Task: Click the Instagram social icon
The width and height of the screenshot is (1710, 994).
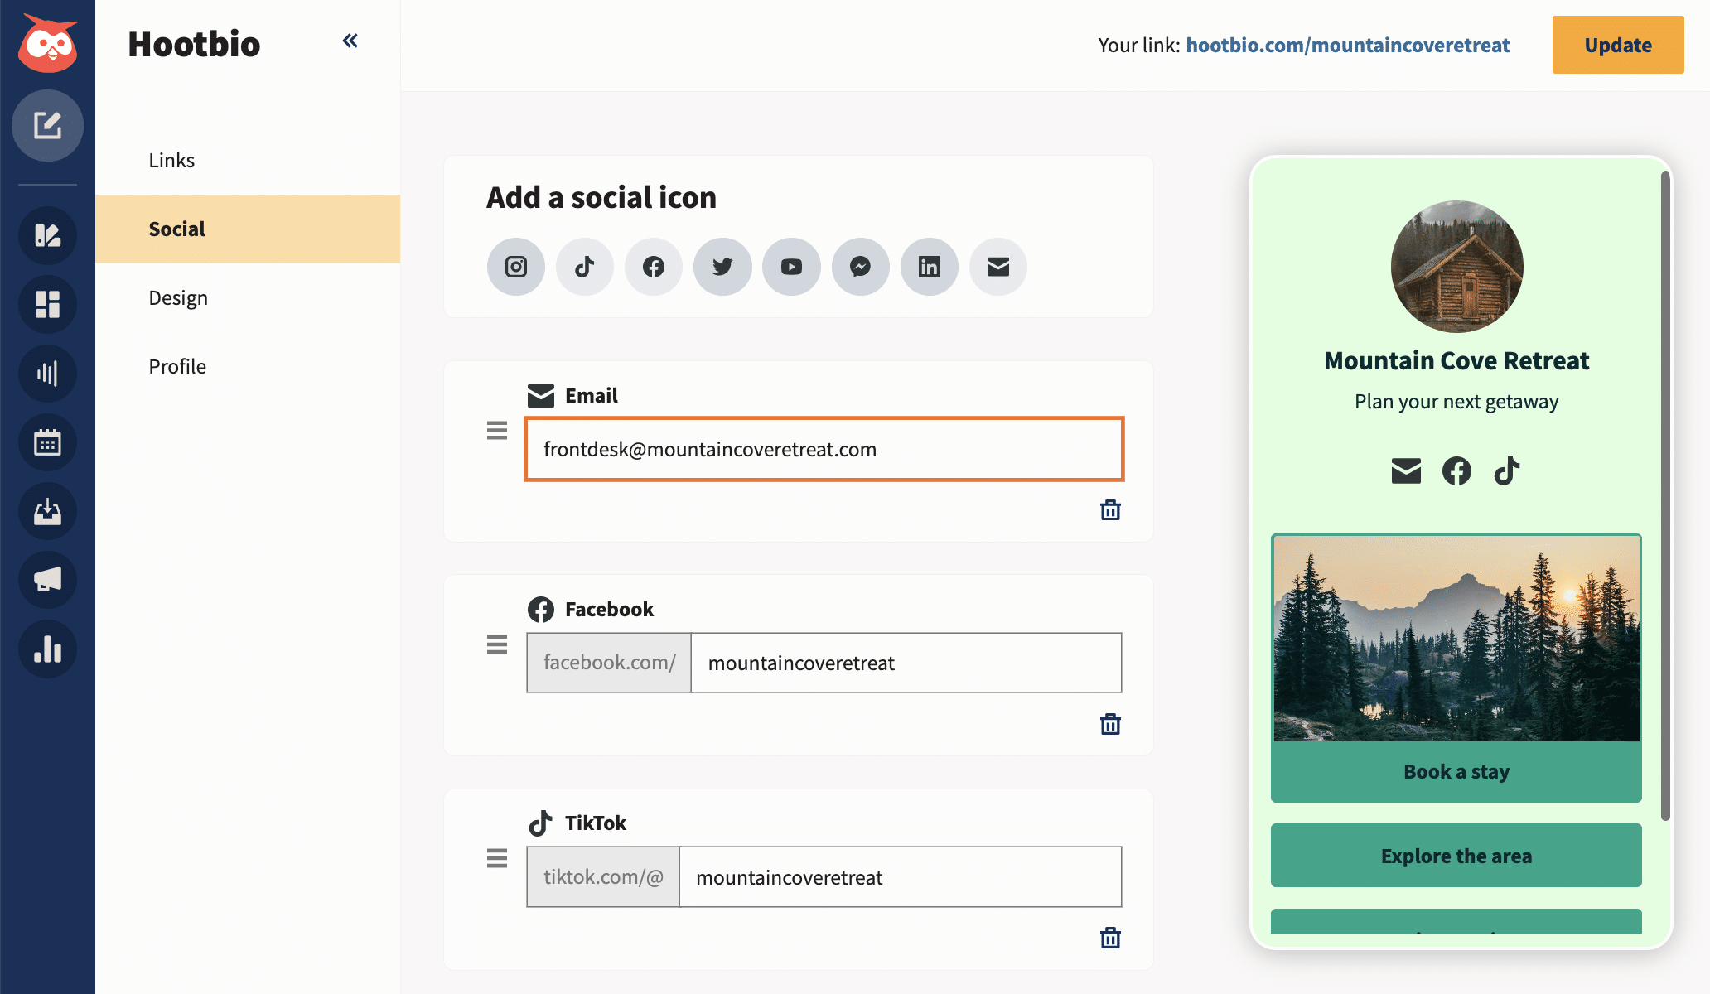Action: 516,266
